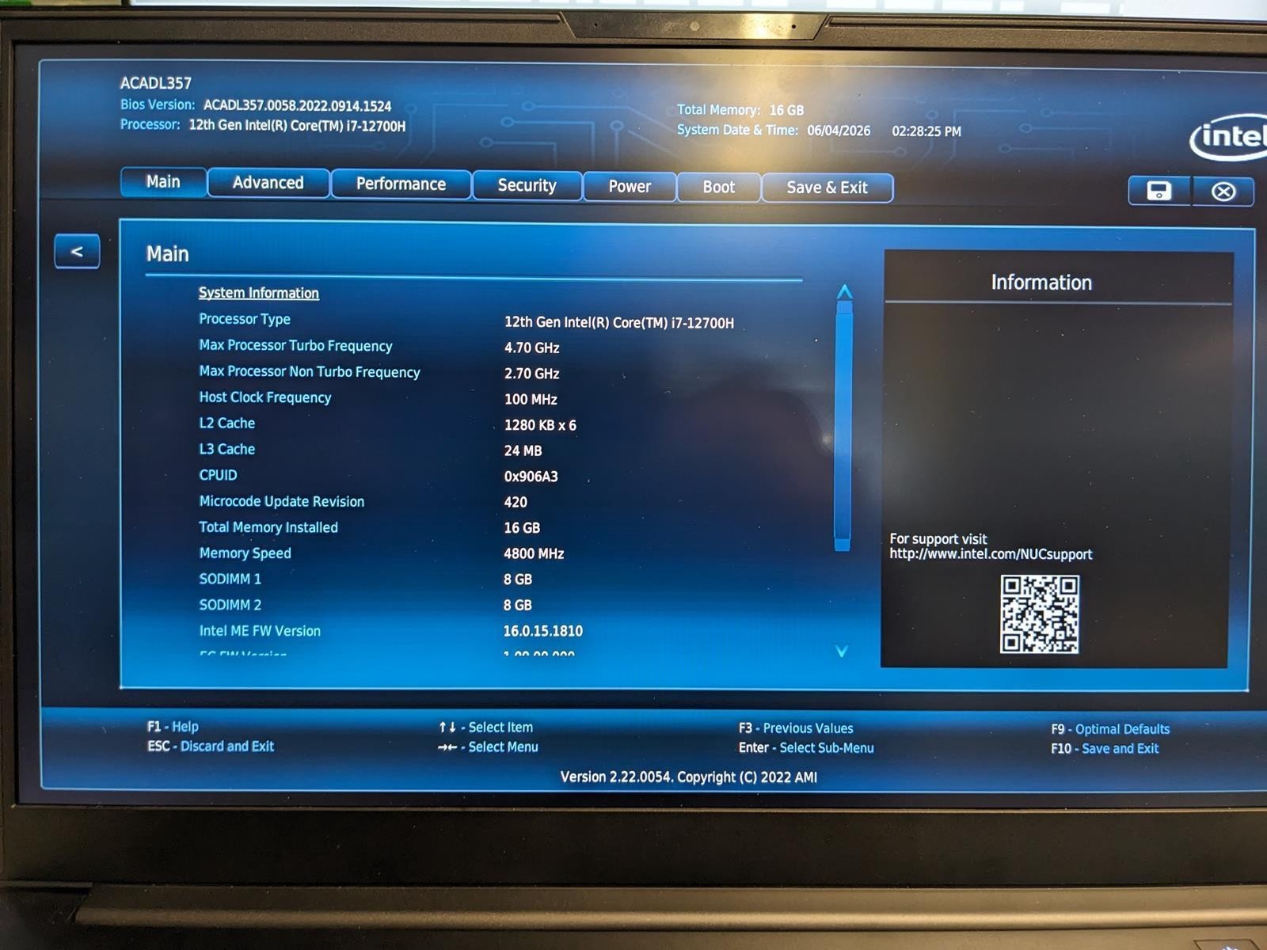Viewport: 1267px width, 950px height.
Task: Click the Select Menu arrow keys hint
Action: (x=488, y=747)
